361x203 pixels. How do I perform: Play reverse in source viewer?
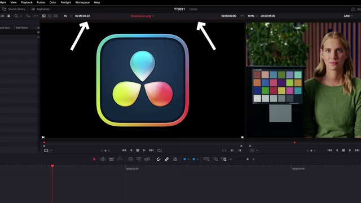[131, 151]
